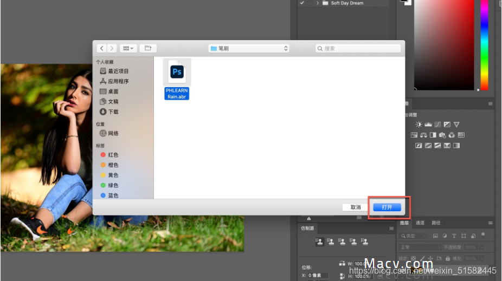
Task: Filter layers by pixel layers icon
Action: 435,236
